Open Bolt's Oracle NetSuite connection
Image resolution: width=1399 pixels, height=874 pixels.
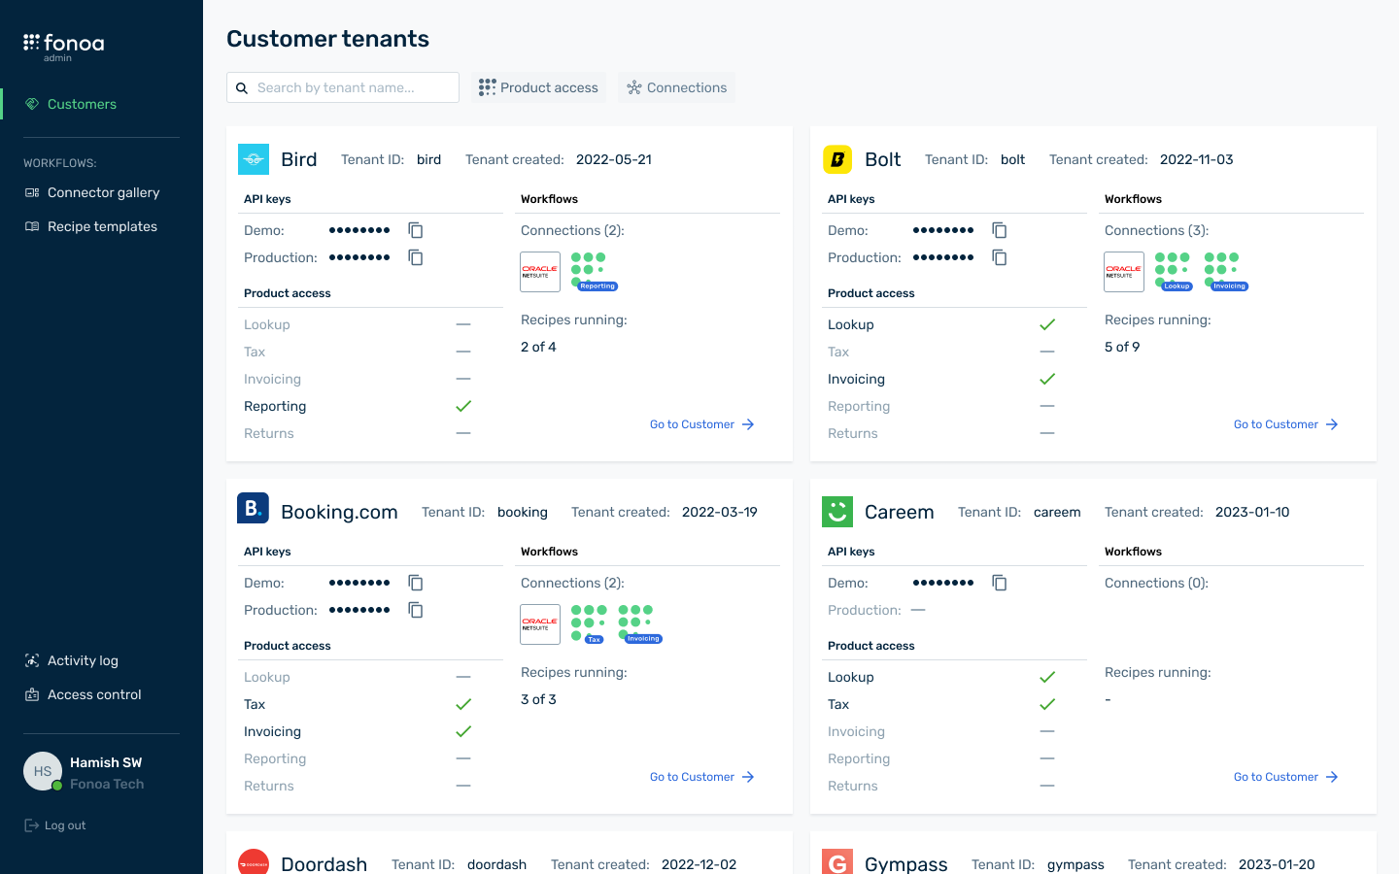(x=1124, y=272)
